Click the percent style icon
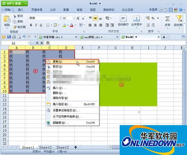The image size is (187, 155). coord(153,18)
